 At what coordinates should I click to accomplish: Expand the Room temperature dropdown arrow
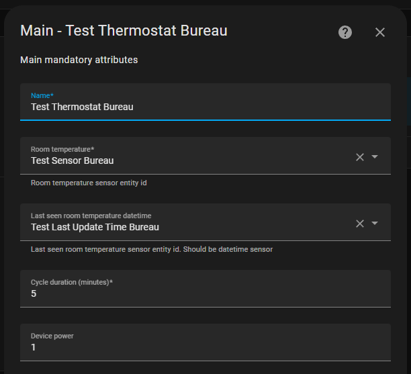(x=375, y=156)
